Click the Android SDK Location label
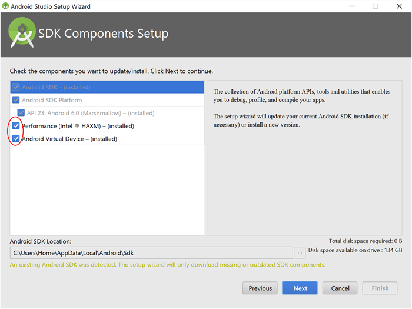 point(41,241)
